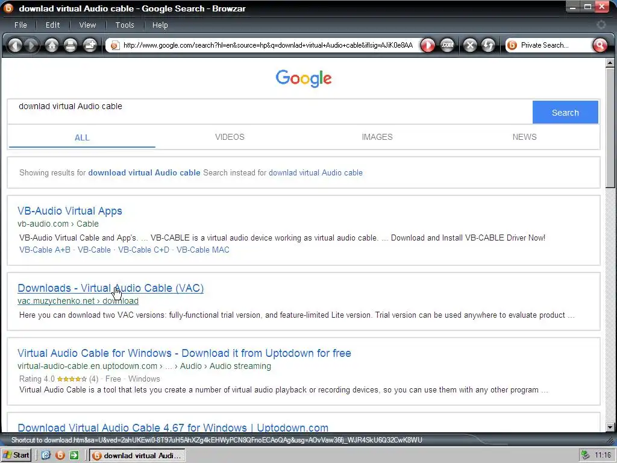Click the page icon in the address bar
This screenshot has width=617, height=463.
click(114, 45)
